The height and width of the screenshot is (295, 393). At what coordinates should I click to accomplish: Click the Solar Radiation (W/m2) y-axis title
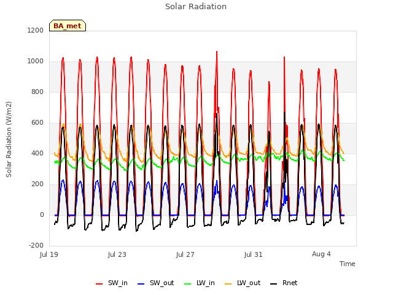(9, 140)
